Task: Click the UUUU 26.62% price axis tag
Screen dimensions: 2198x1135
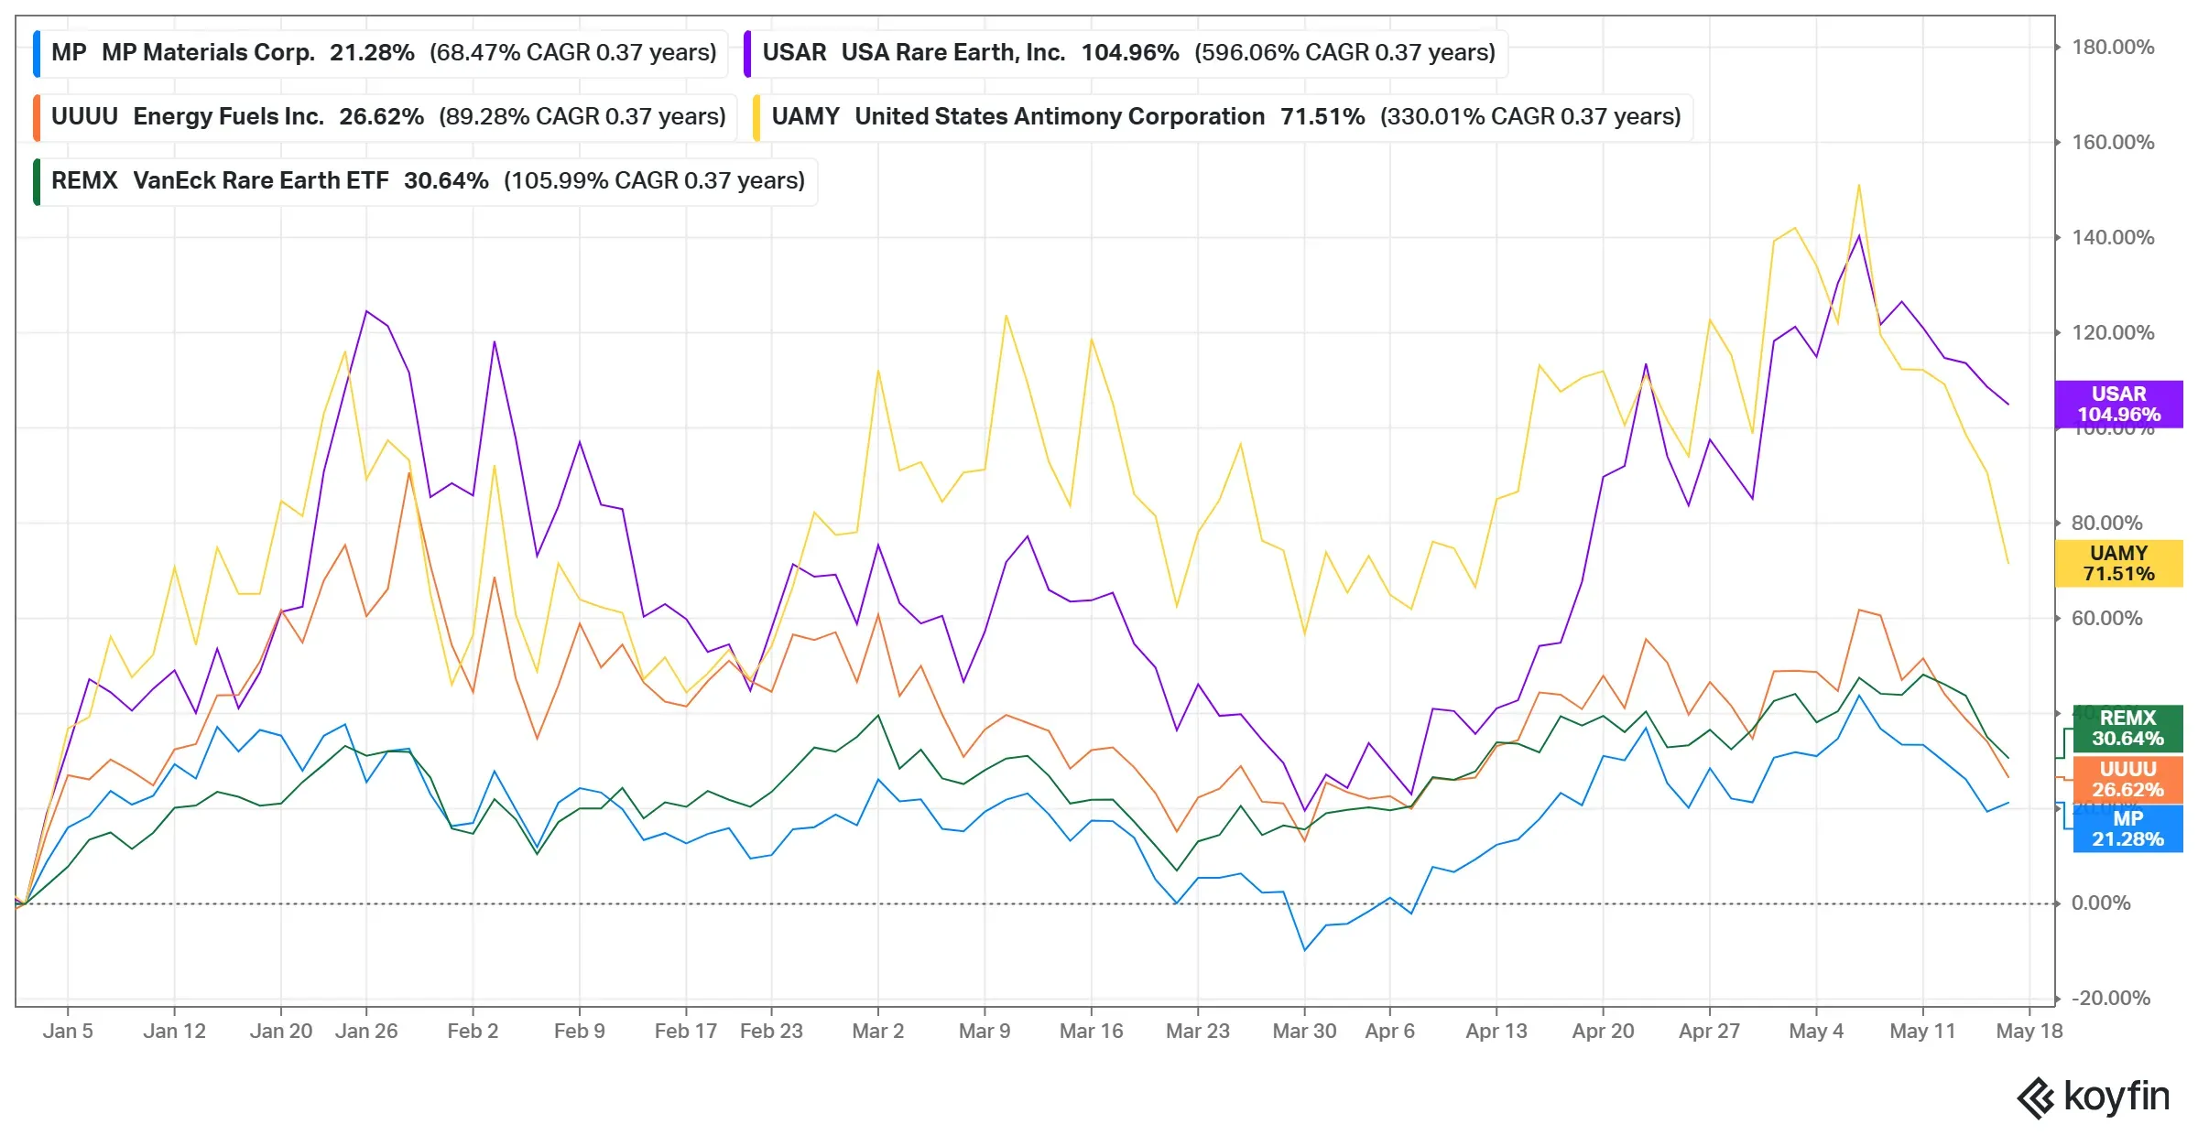Action: coord(2127,779)
